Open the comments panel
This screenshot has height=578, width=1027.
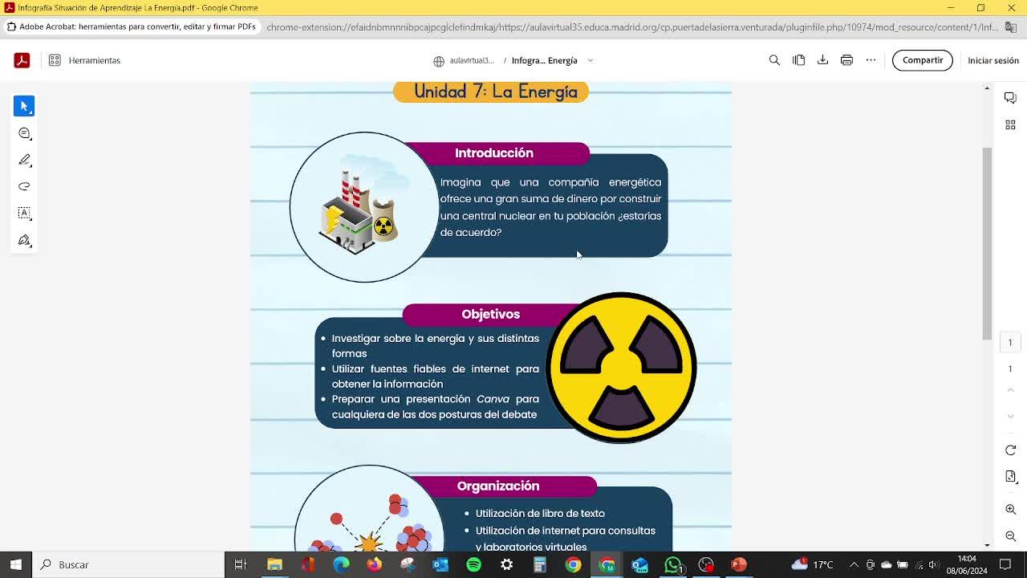coord(1010,98)
